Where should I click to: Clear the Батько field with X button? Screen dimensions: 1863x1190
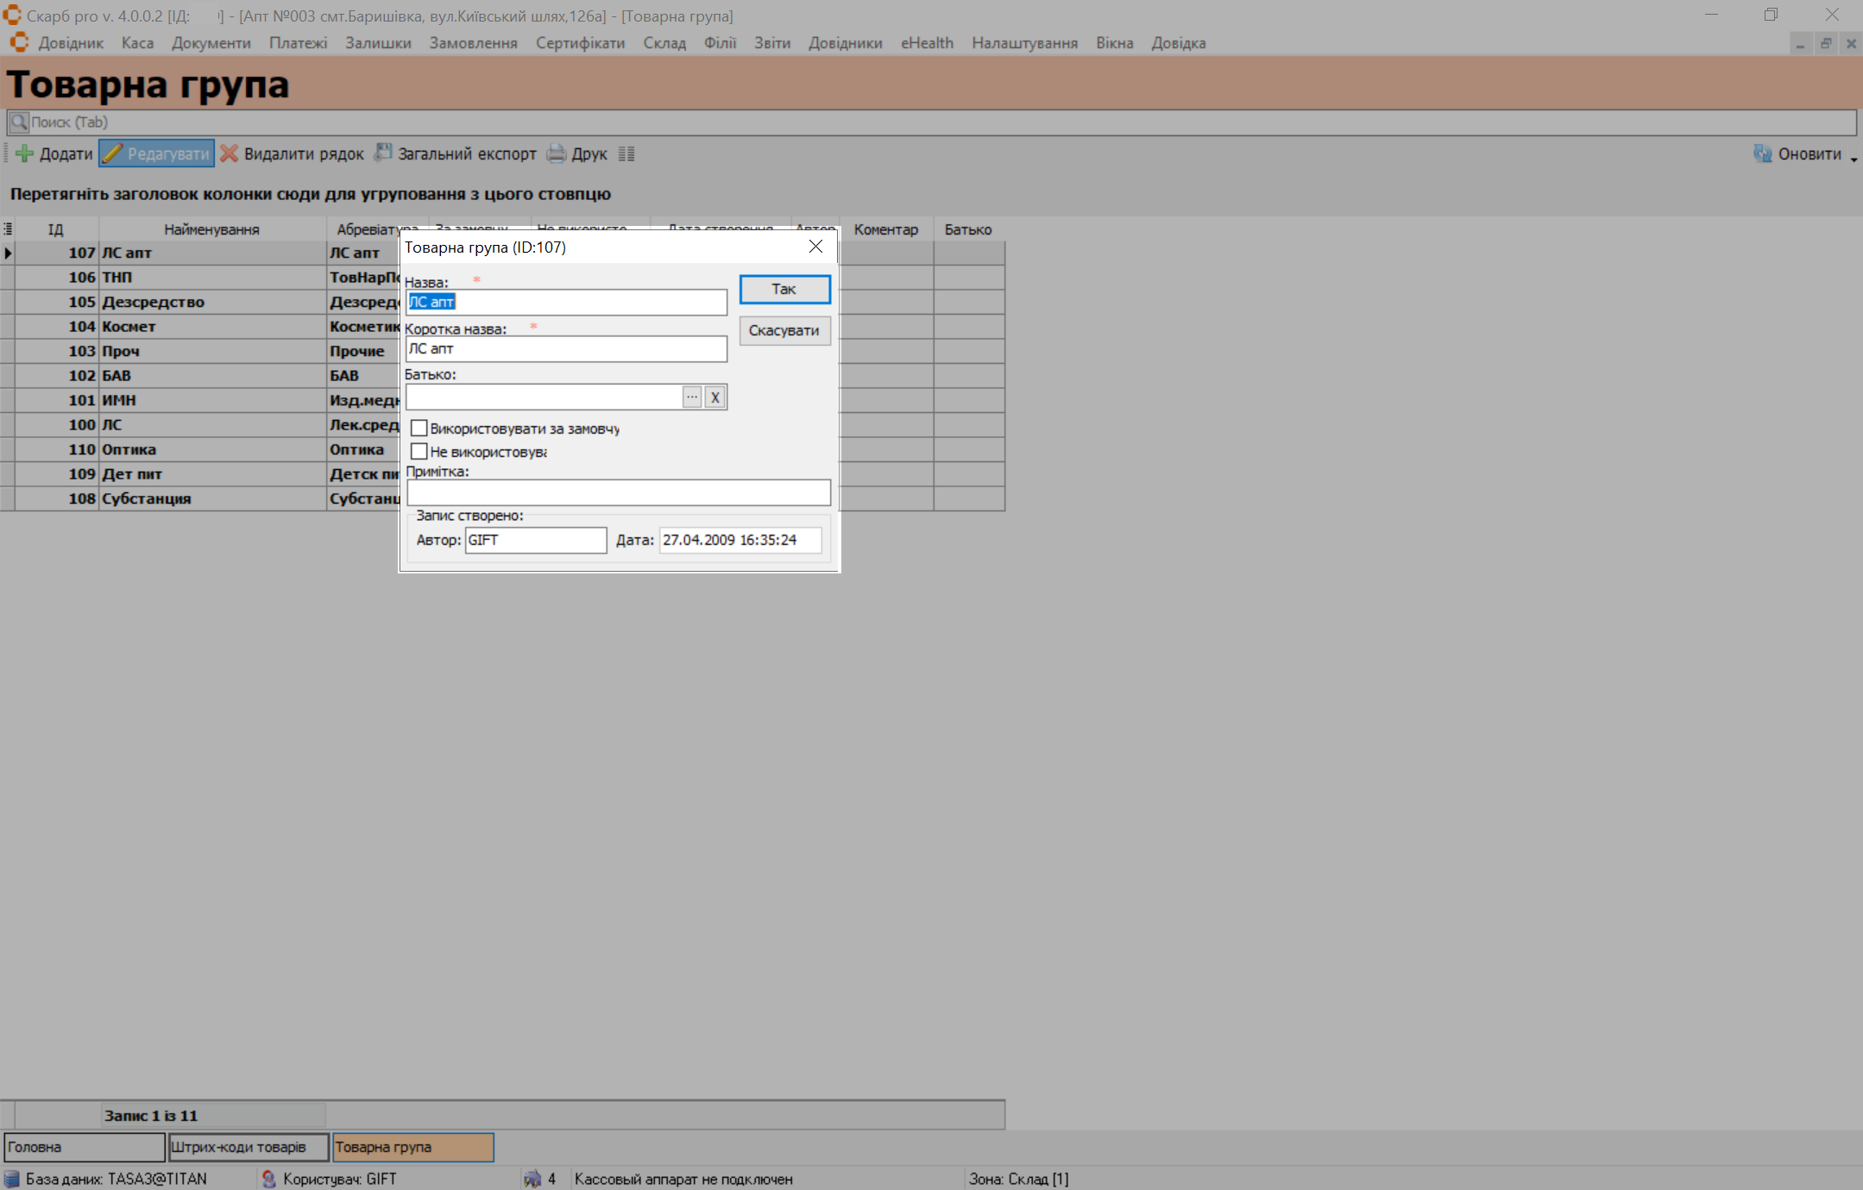[715, 398]
